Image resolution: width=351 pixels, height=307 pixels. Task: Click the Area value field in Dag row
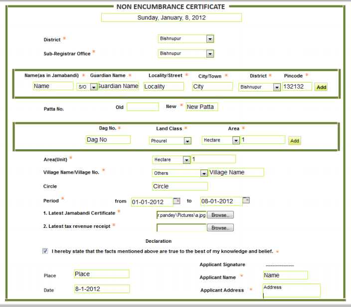263,140
